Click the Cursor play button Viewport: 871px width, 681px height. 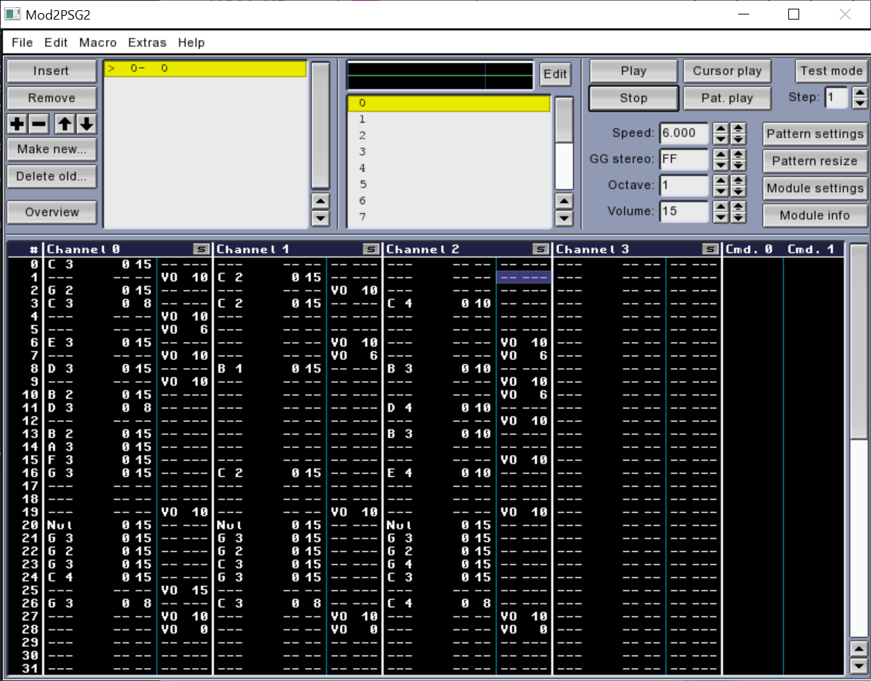(x=727, y=71)
